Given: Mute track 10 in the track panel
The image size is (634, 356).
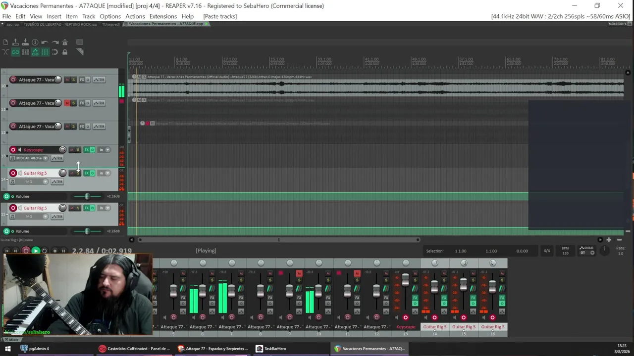Looking at the screenshot, I should pos(67,80).
